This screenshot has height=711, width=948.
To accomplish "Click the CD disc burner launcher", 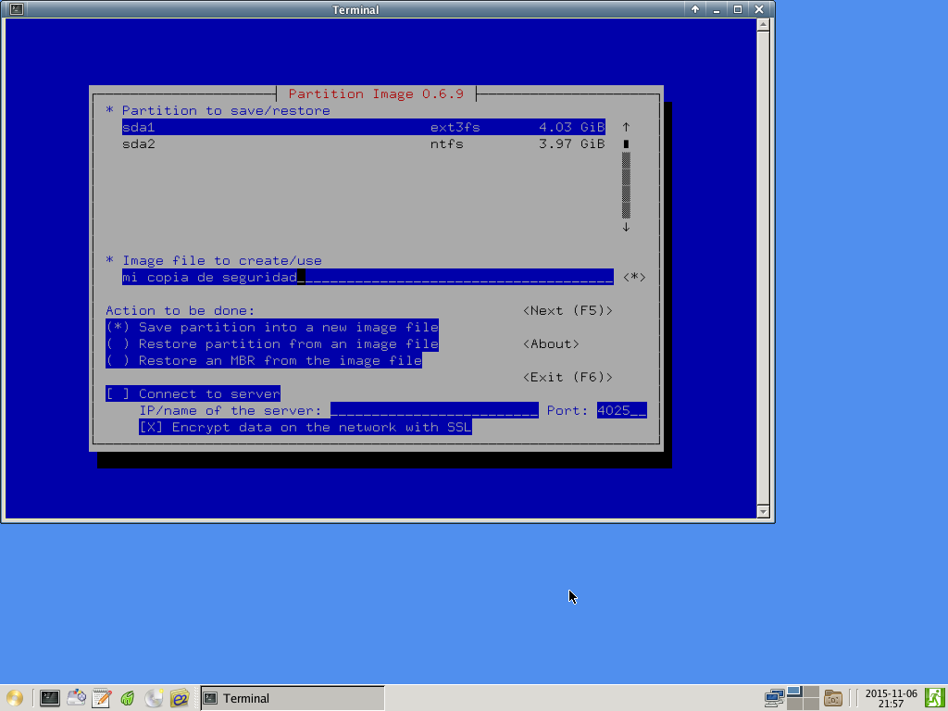I will pos(154,698).
